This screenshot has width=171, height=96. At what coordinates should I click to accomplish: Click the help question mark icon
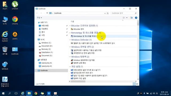click(x=136, y=18)
